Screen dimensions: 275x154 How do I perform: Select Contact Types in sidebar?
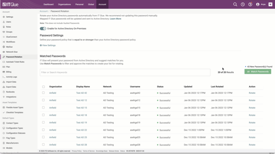point(12,123)
